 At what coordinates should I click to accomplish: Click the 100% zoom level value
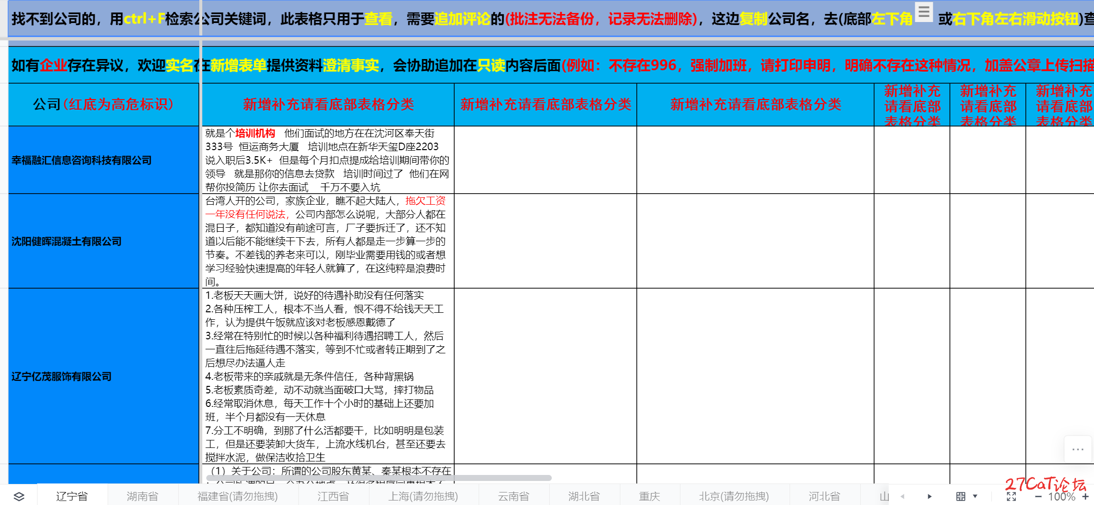pos(1061,496)
